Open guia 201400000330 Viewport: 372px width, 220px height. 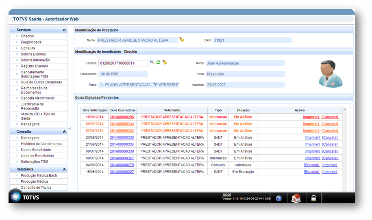[x=122, y=151]
